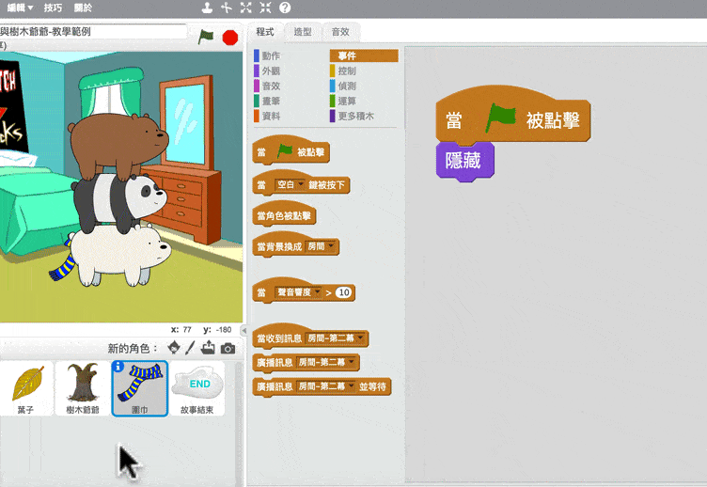
Task: Switch to the 程式 tab
Action: 265,32
